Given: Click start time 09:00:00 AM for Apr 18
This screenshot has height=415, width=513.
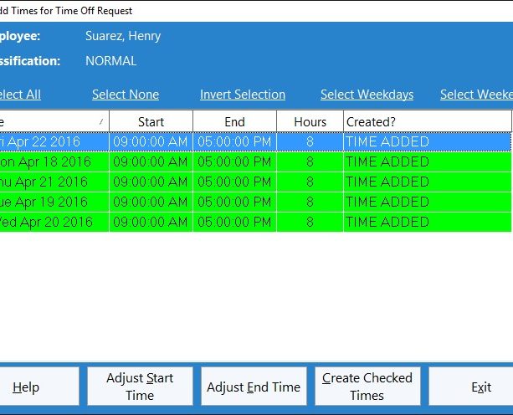Looking at the screenshot, I should coord(151,161).
